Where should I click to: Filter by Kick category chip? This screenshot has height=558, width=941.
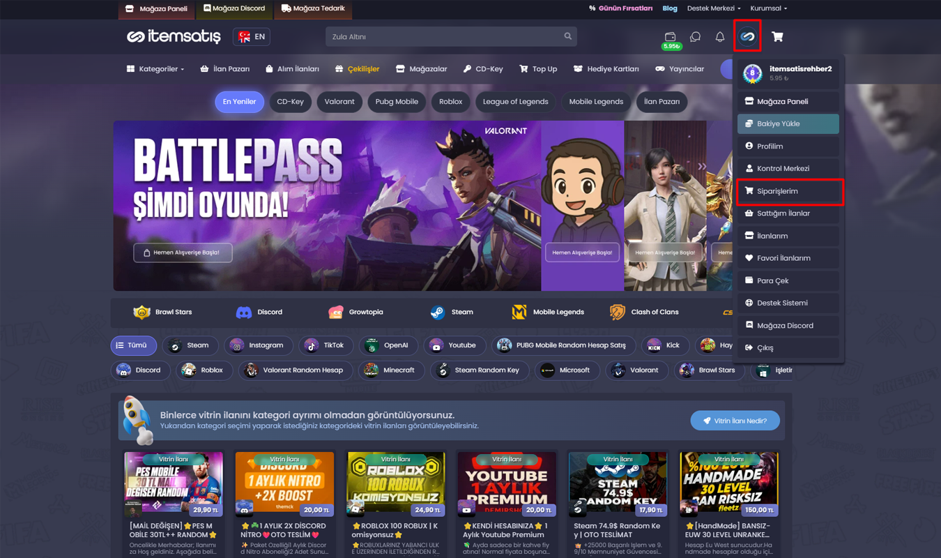coord(664,345)
